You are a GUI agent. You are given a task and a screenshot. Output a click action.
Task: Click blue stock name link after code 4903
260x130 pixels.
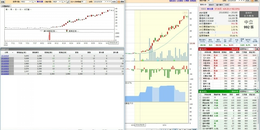click(x=40, y=2)
